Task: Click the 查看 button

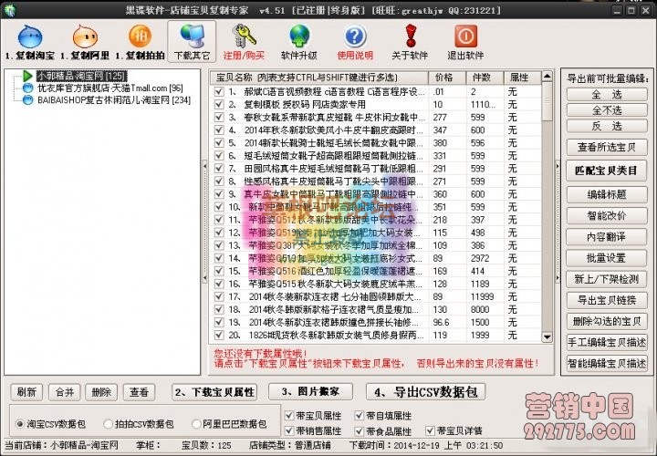Action: click(139, 392)
